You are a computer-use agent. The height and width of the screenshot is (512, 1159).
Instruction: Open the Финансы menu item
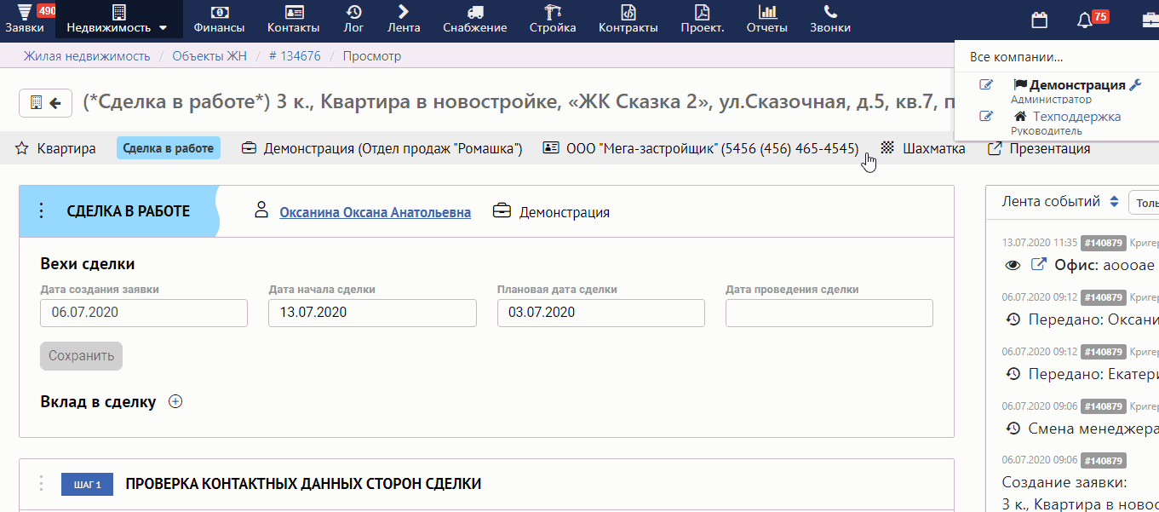[219, 19]
